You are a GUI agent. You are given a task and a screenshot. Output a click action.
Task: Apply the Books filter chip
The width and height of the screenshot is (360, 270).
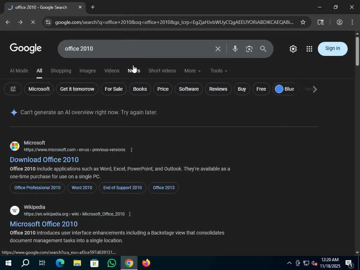140,89
